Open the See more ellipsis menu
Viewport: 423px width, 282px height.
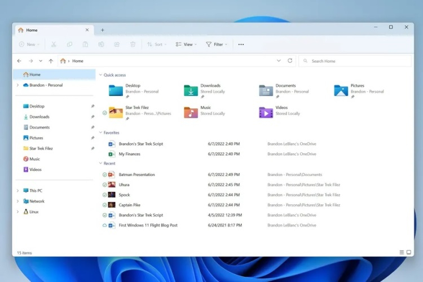point(241,44)
